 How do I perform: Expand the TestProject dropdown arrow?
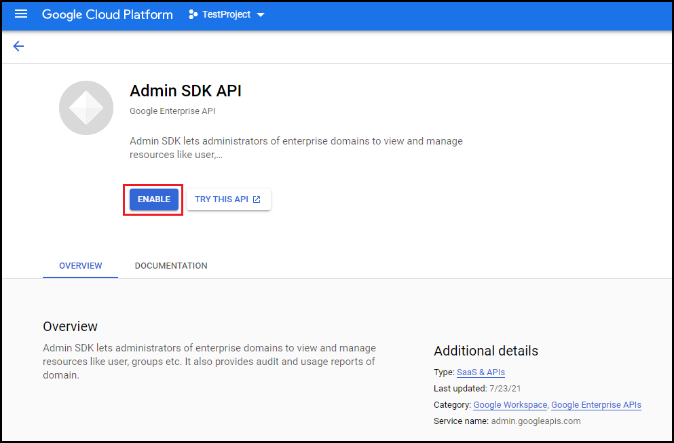(260, 15)
